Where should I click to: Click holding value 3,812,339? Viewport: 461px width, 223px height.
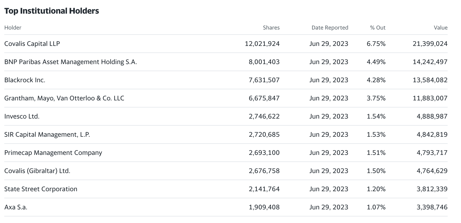point(432,189)
